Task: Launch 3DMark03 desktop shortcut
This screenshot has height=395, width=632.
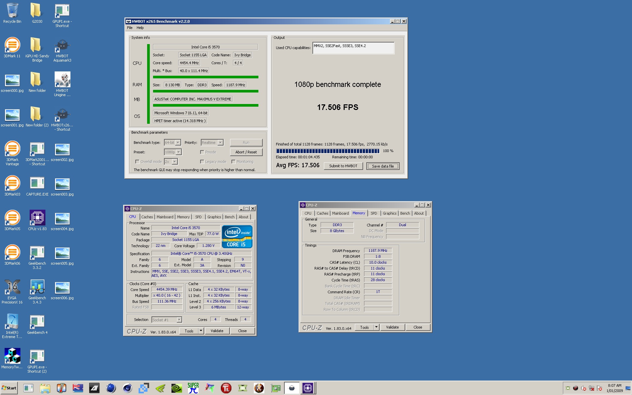Action: tap(12, 186)
